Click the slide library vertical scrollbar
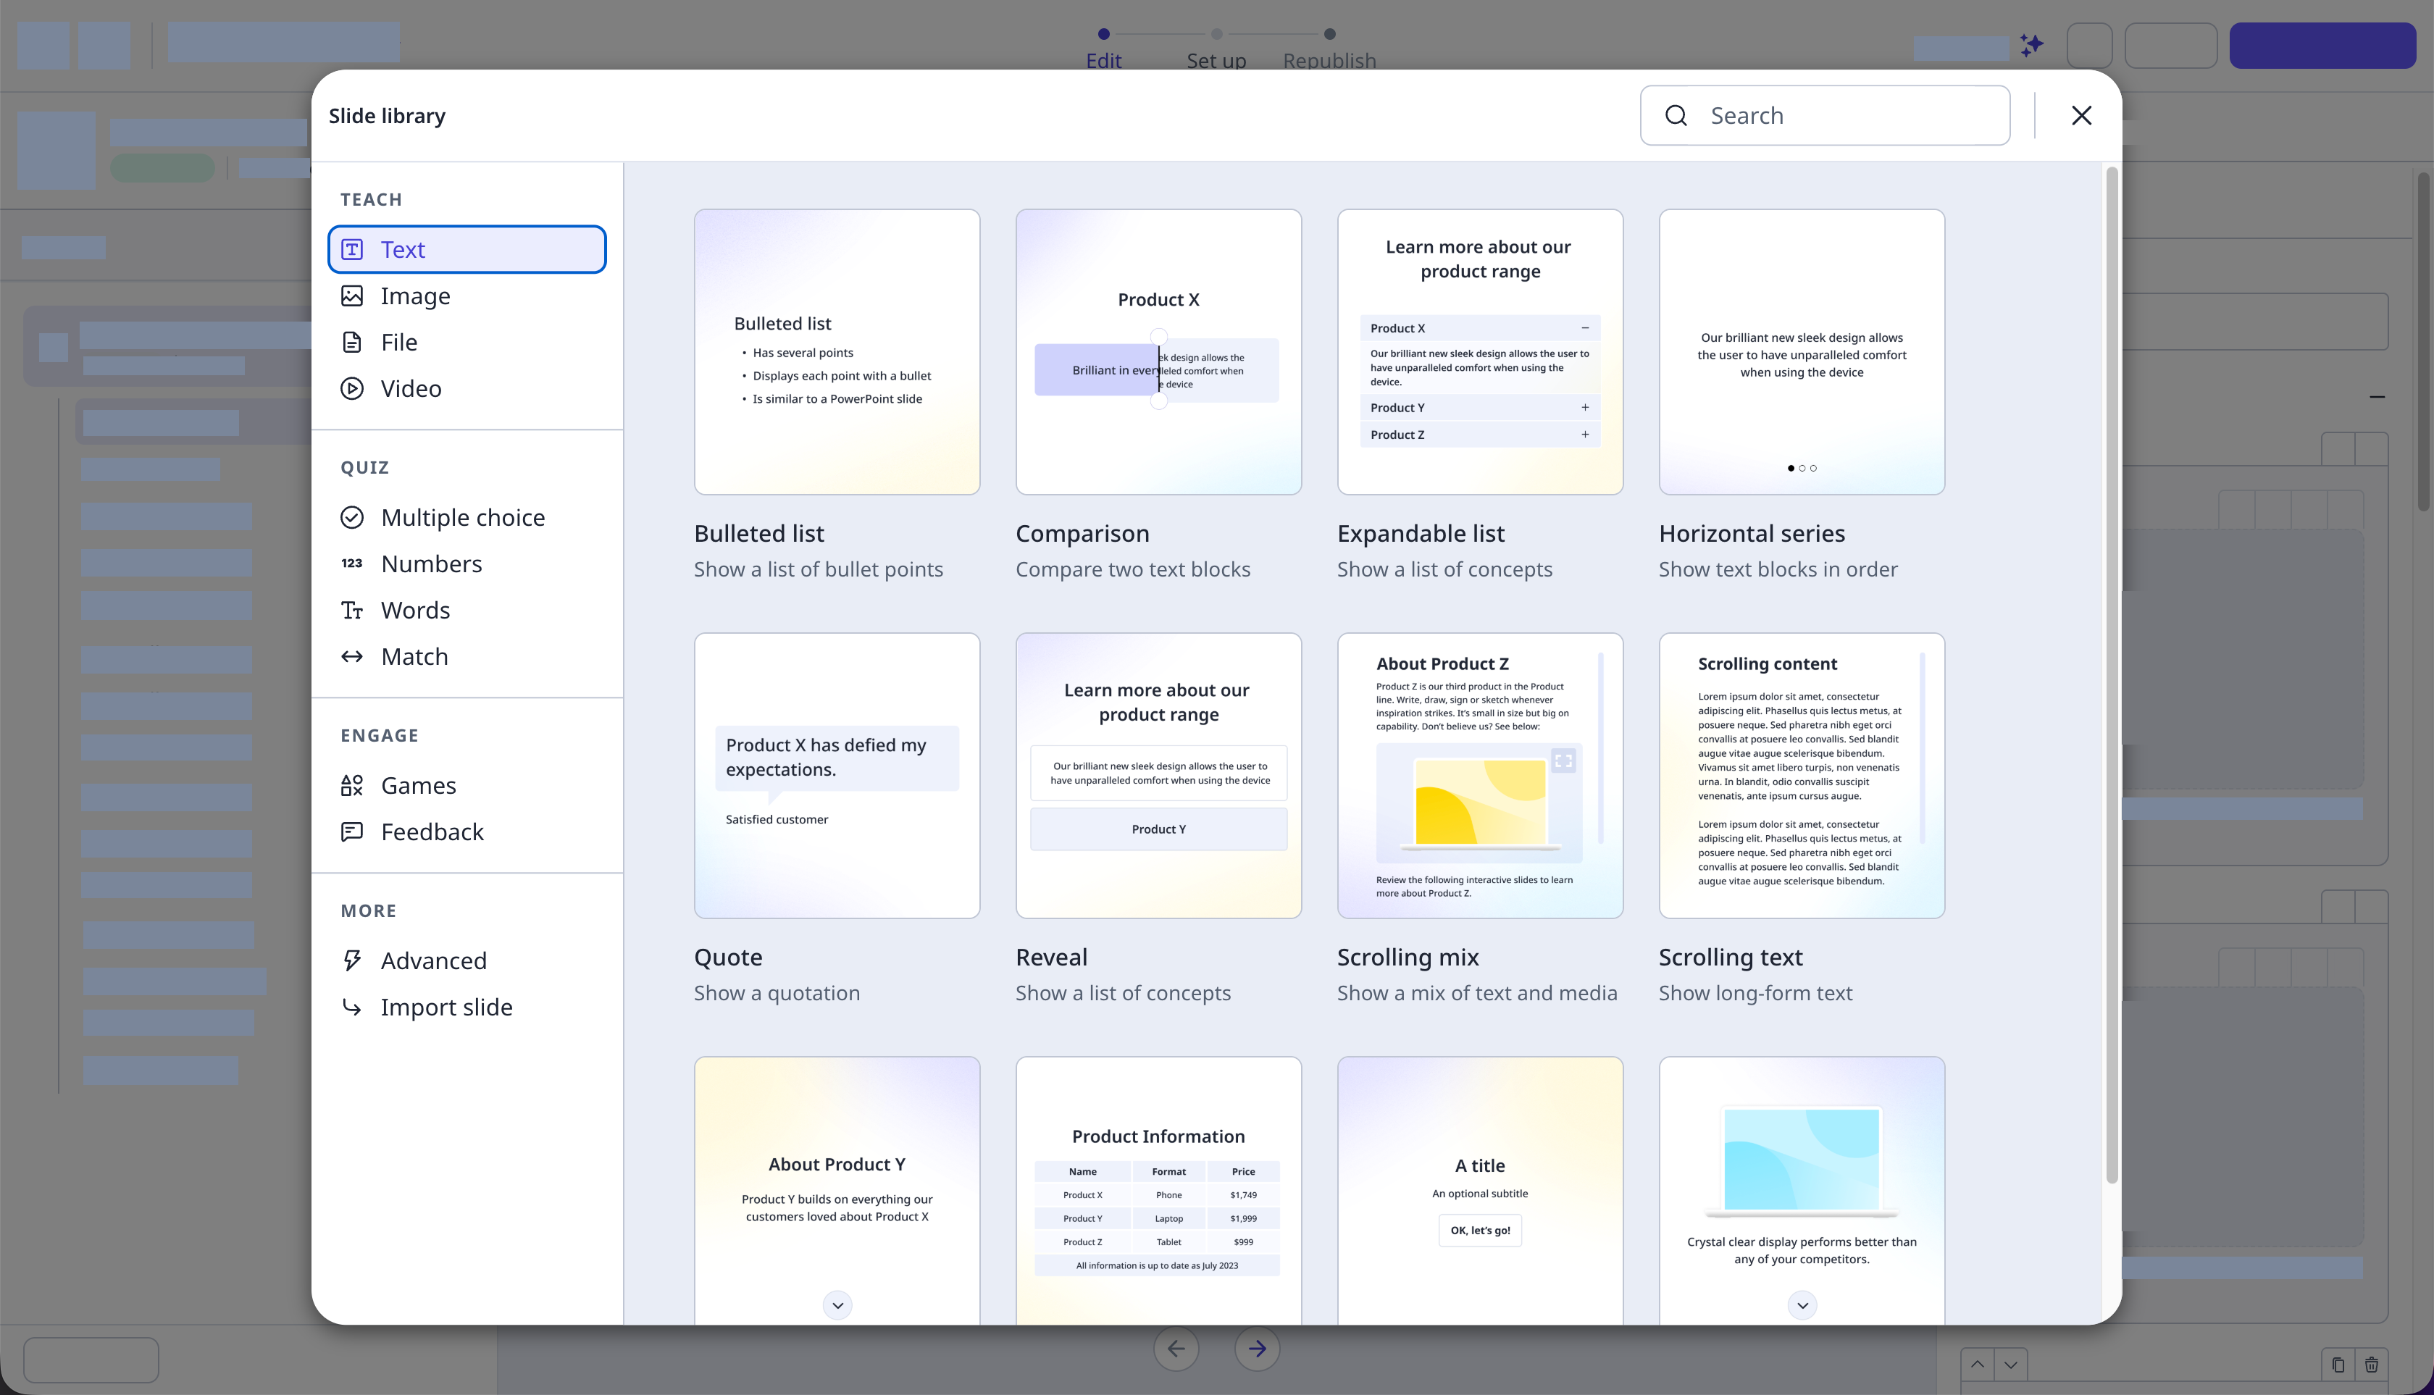2434x1395 pixels. click(x=2111, y=676)
